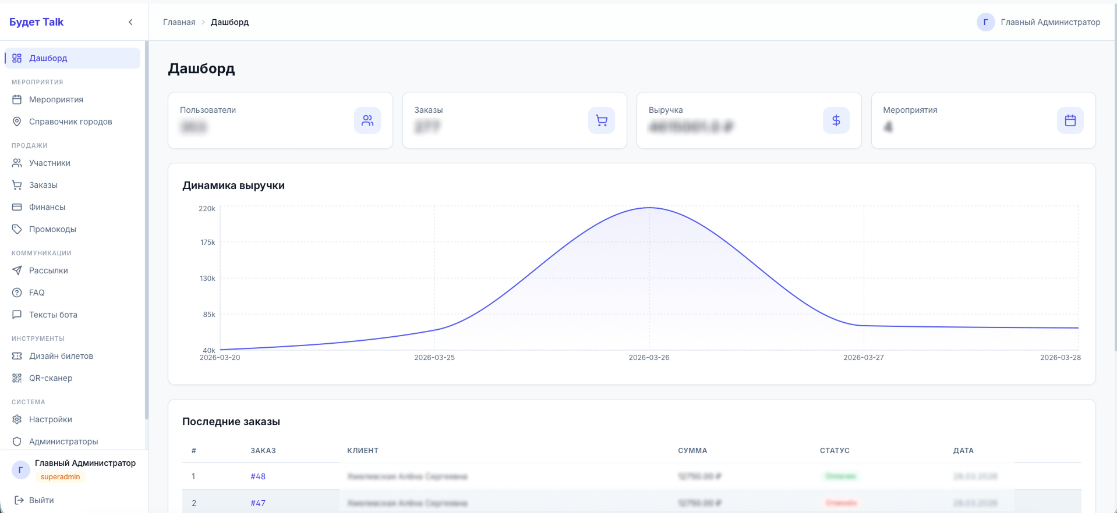The height and width of the screenshot is (513, 1117).
Task: Open Тексты бота page
Action: tap(53, 315)
